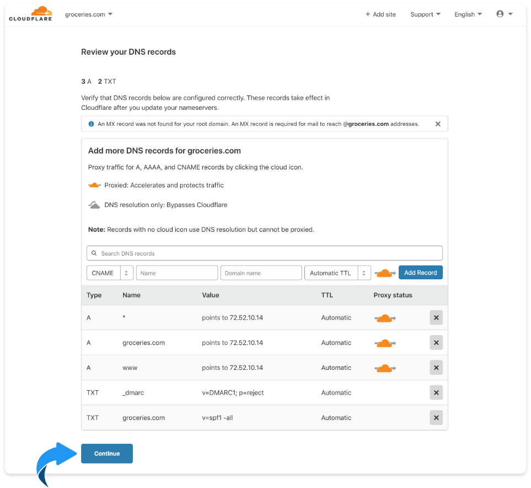
Task: Toggle proxy cloud for new record
Action: click(x=385, y=273)
